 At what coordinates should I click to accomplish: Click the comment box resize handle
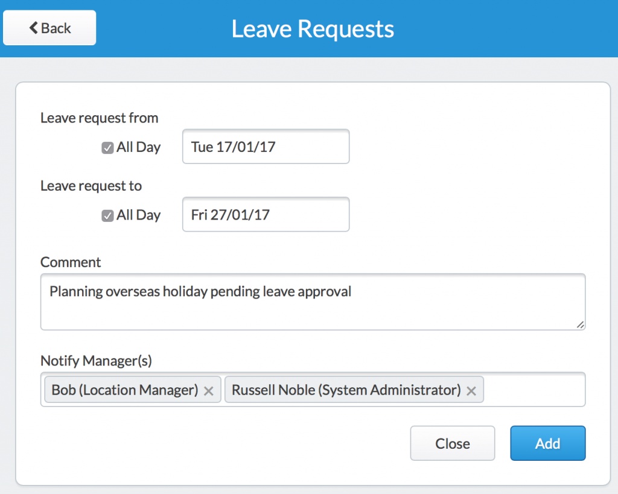[x=580, y=325]
